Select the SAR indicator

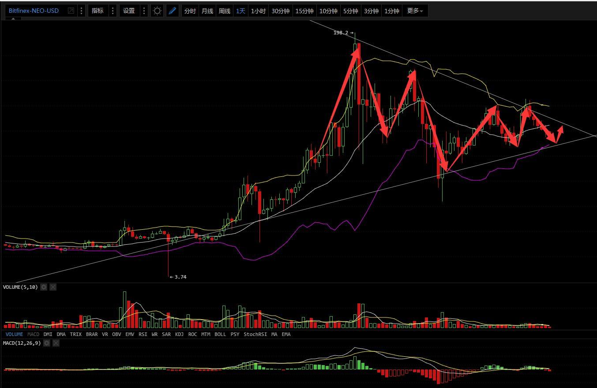(x=166, y=334)
